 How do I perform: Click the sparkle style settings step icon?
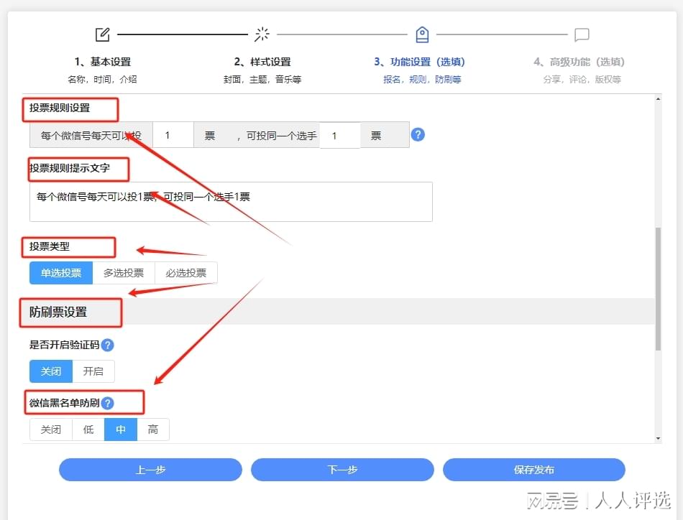pos(262,34)
